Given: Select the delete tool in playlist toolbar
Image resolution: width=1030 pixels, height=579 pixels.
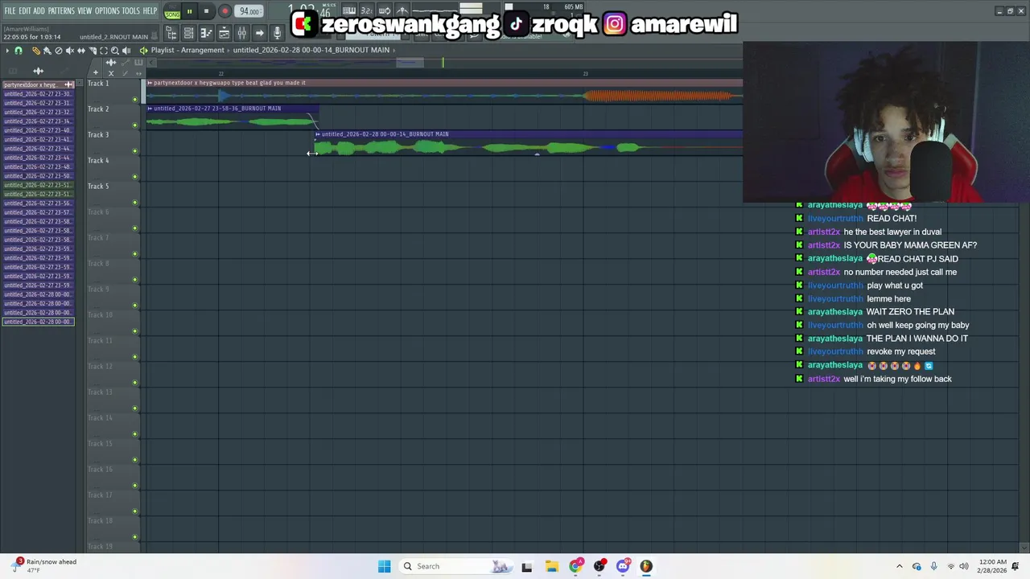Looking at the screenshot, I should (58, 51).
